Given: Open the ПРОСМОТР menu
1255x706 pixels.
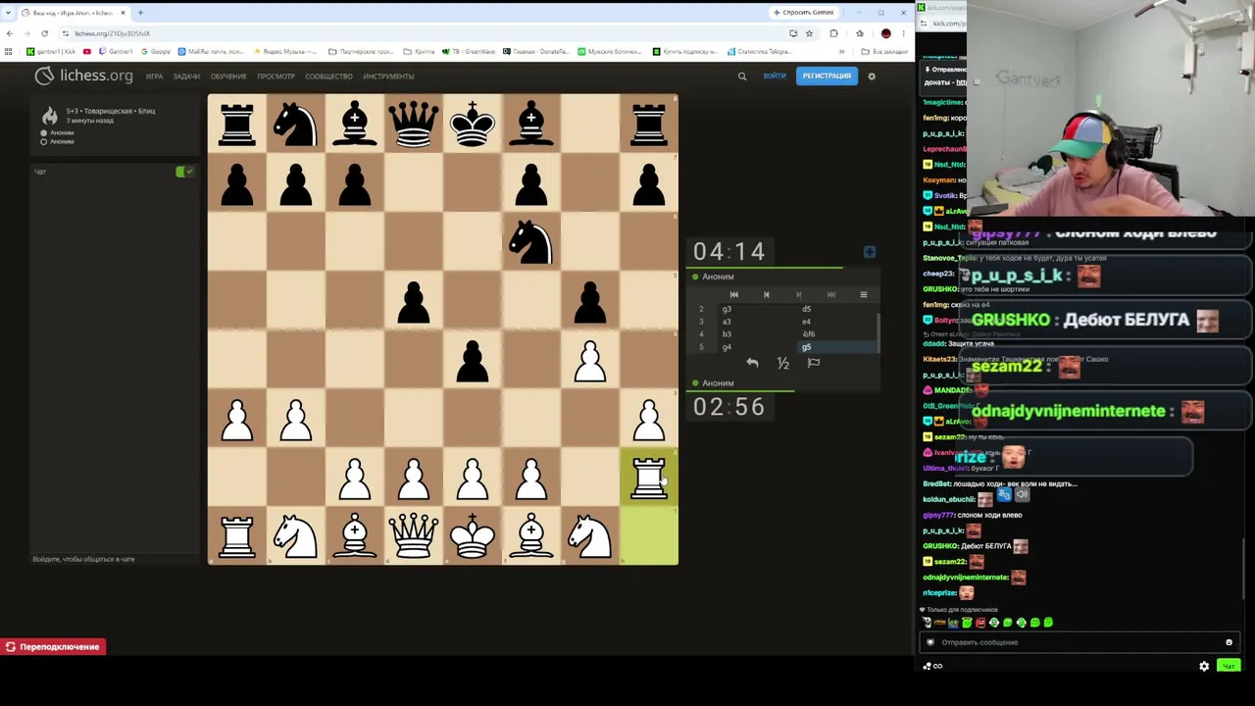Looking at the screenshot, I should pos(276,76).
